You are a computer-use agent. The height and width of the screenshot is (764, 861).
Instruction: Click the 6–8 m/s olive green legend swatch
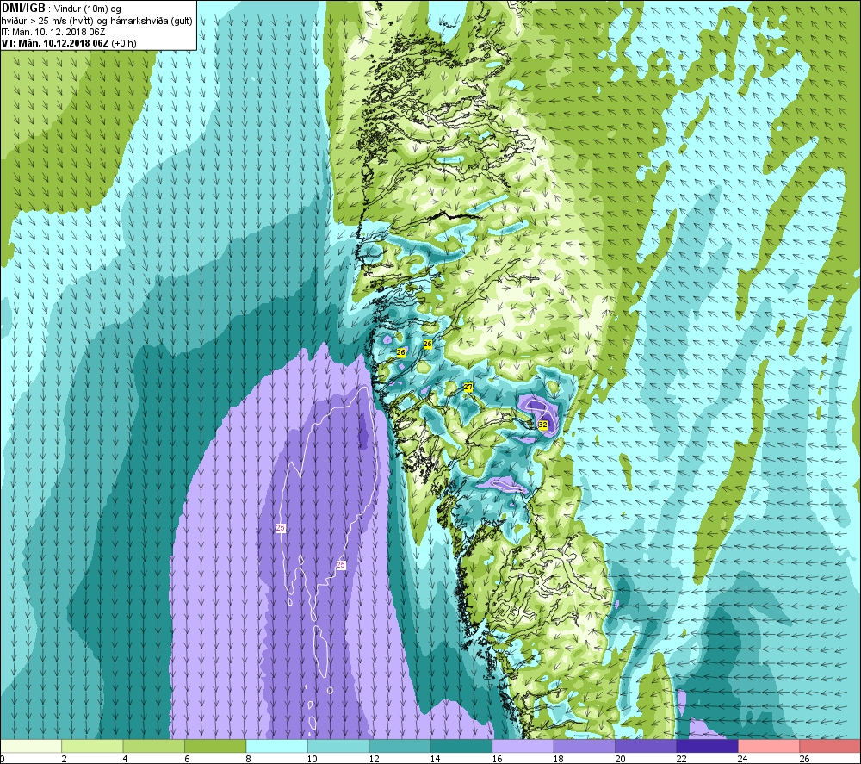pyautogui.click(x=216, y=746)
